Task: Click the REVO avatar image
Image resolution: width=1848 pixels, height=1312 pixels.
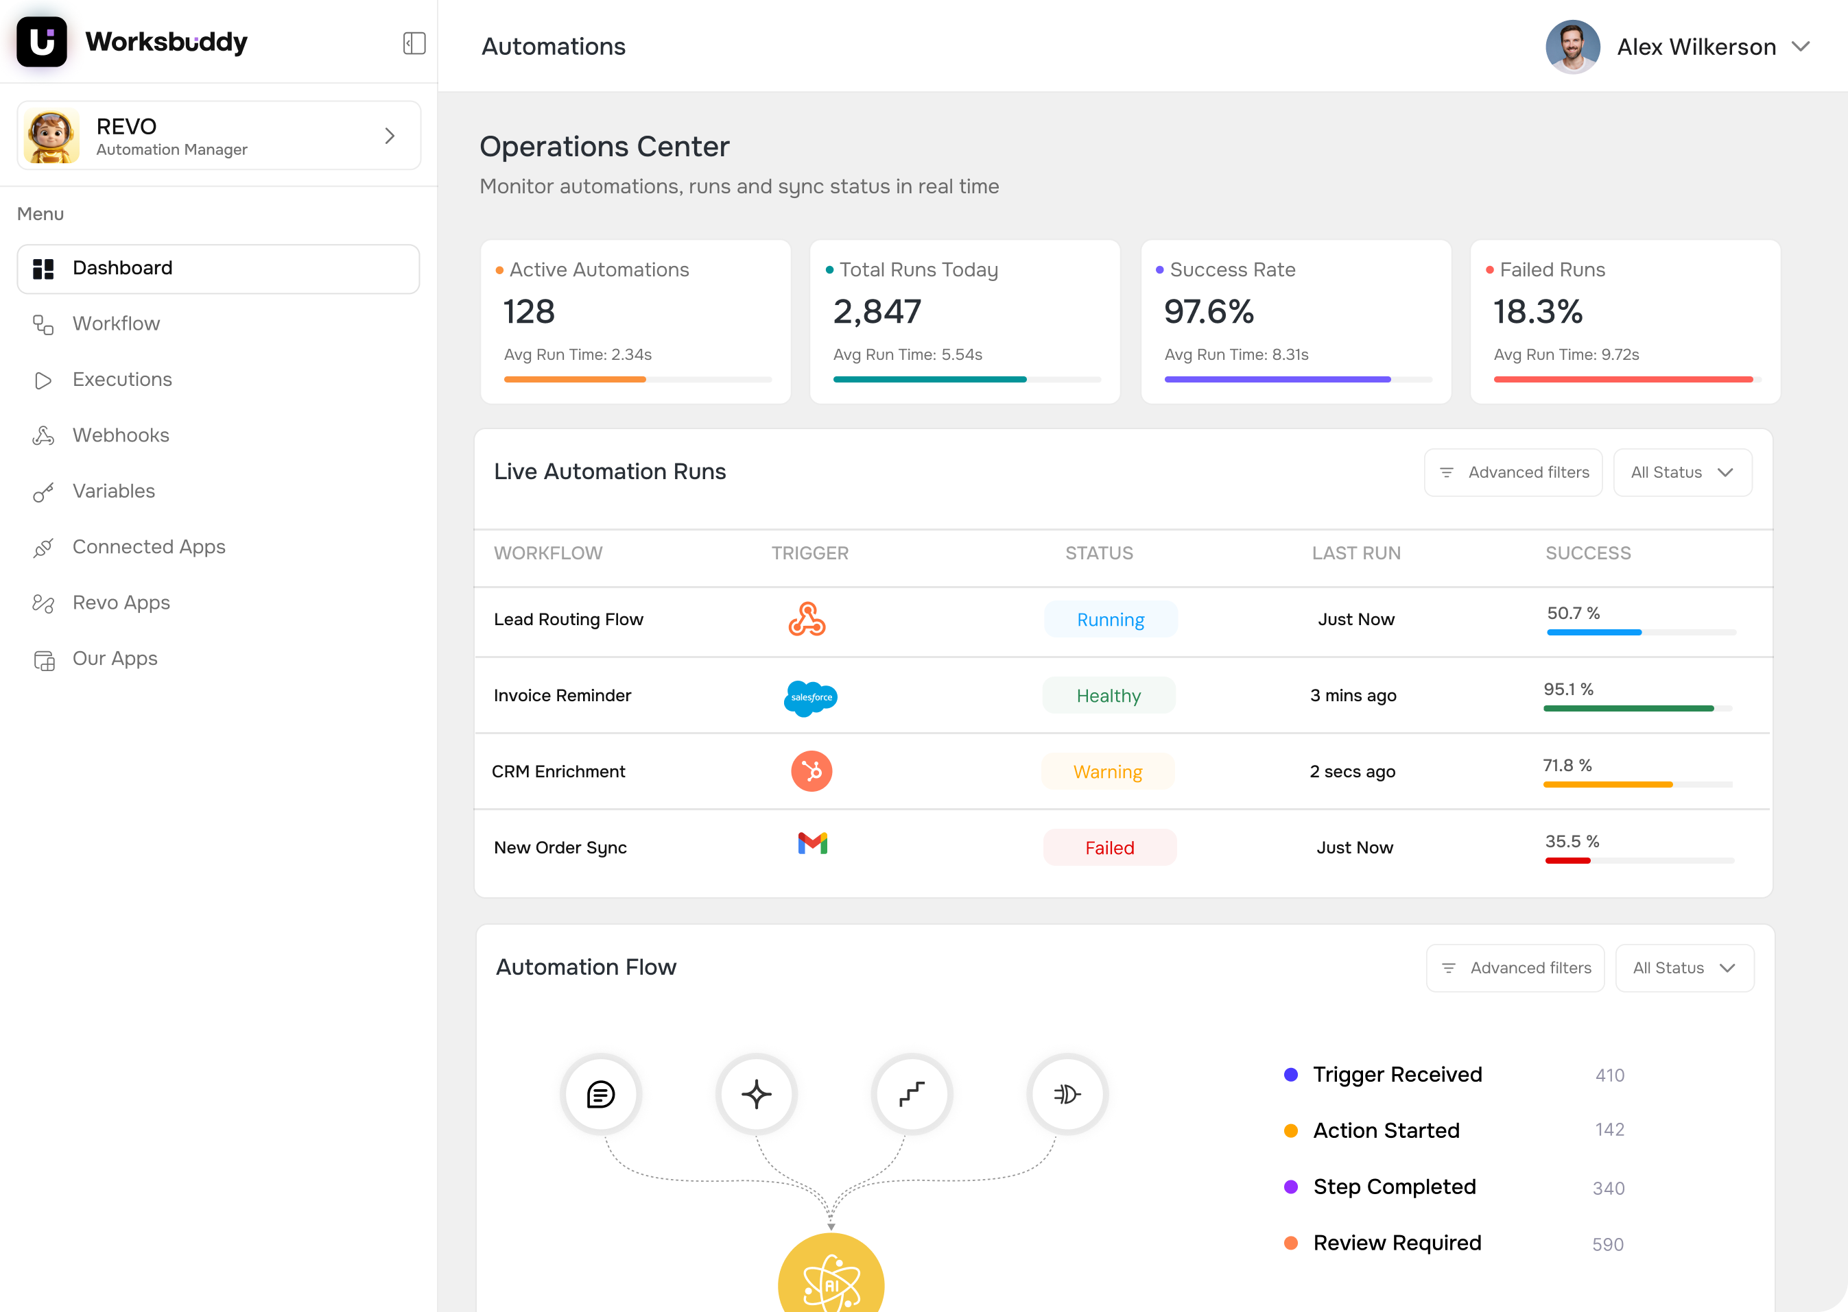Action: click(x=51, y=136)
